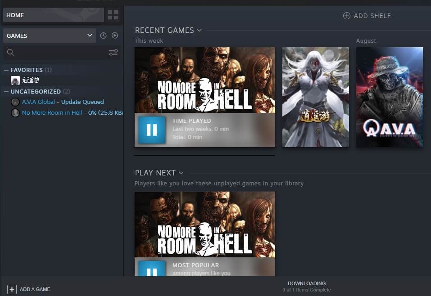Click the search magnifier in the library sidebar

click(10, 52)
